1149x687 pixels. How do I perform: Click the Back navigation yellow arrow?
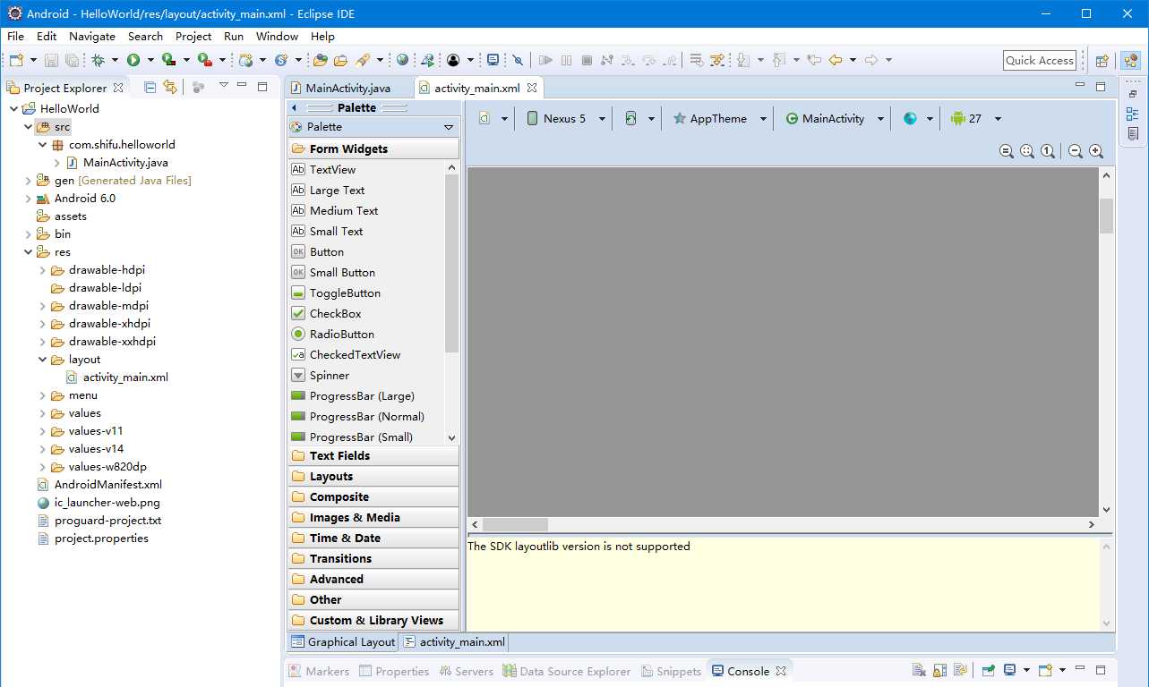pos(836,60)
